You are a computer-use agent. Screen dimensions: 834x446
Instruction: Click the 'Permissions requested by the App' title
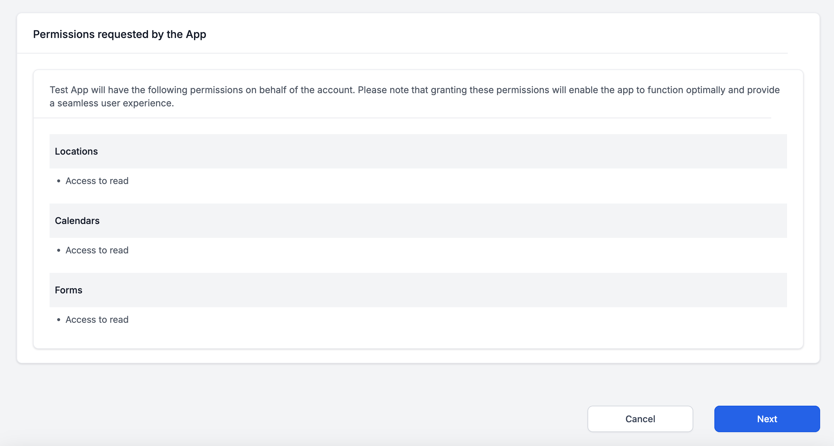pos(119,34)
